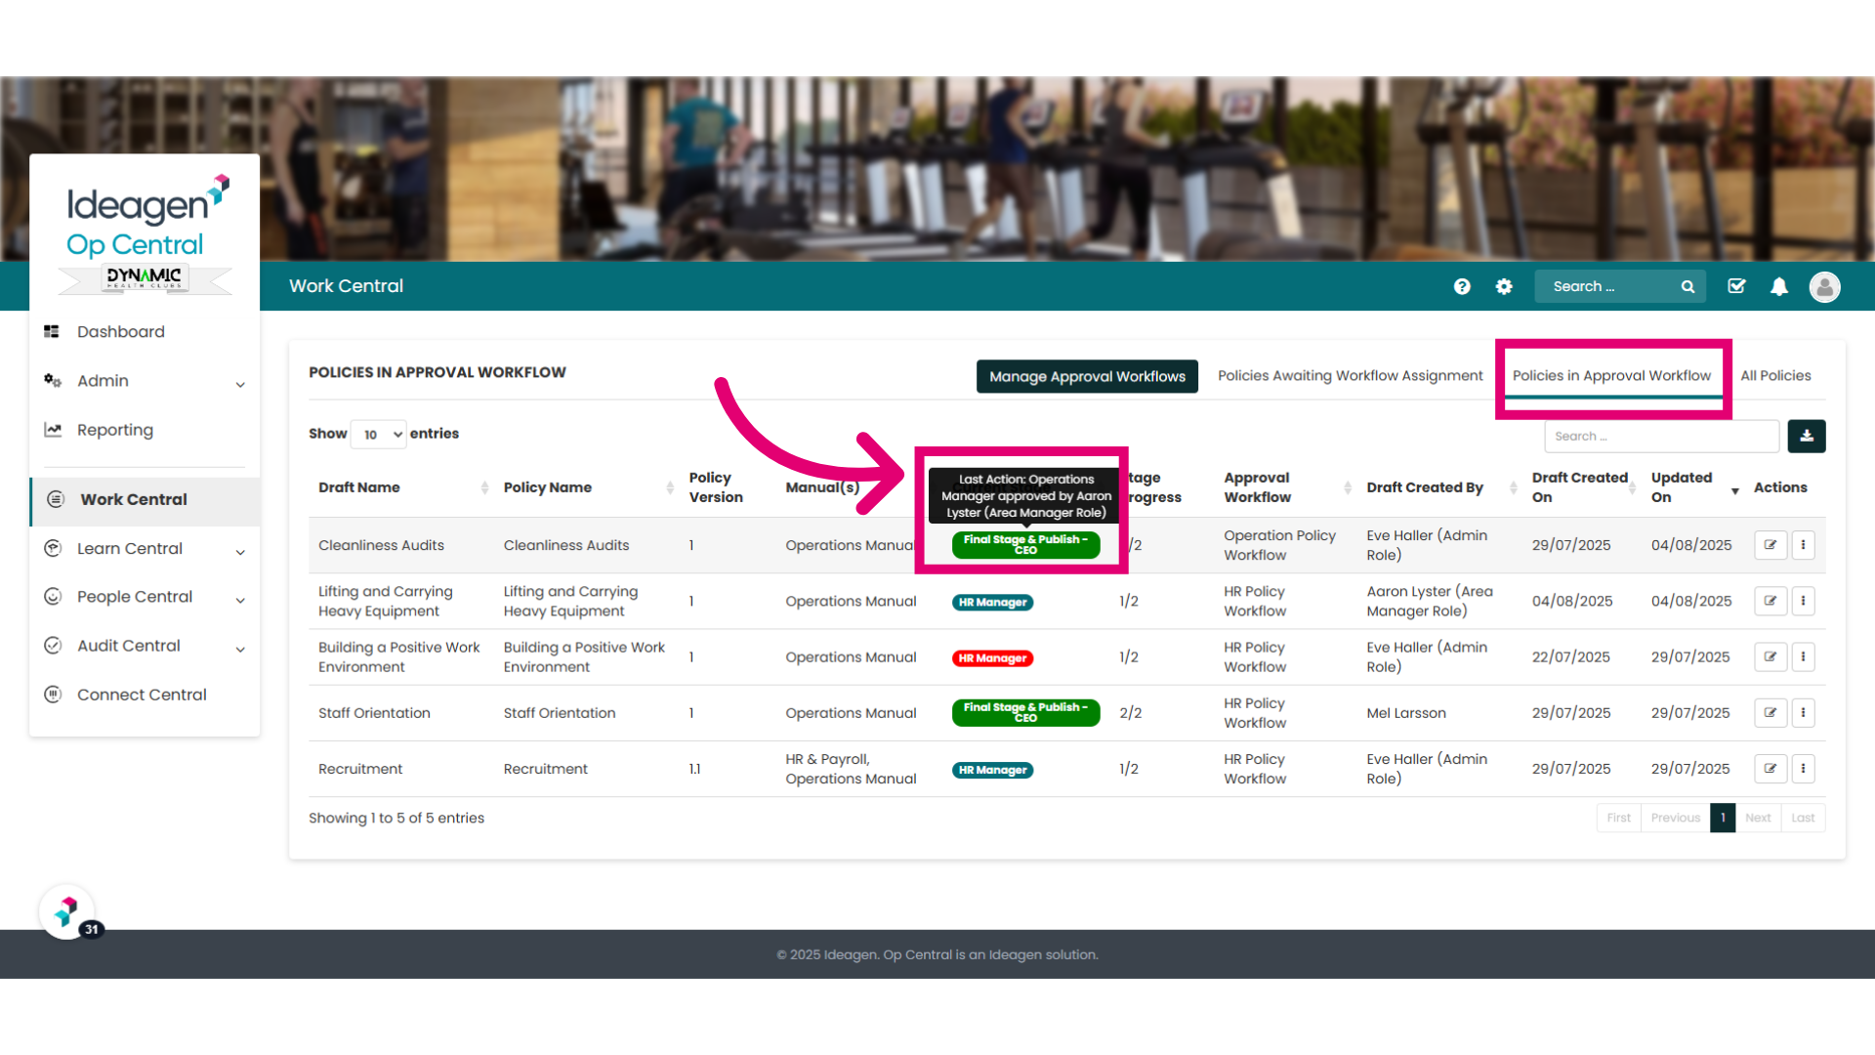
Task: Go to Previous page
Action: coord(1676,818)
